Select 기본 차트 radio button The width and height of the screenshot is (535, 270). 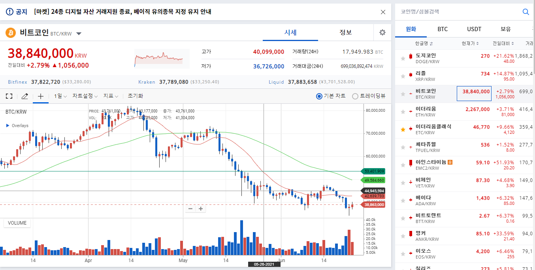319,96
